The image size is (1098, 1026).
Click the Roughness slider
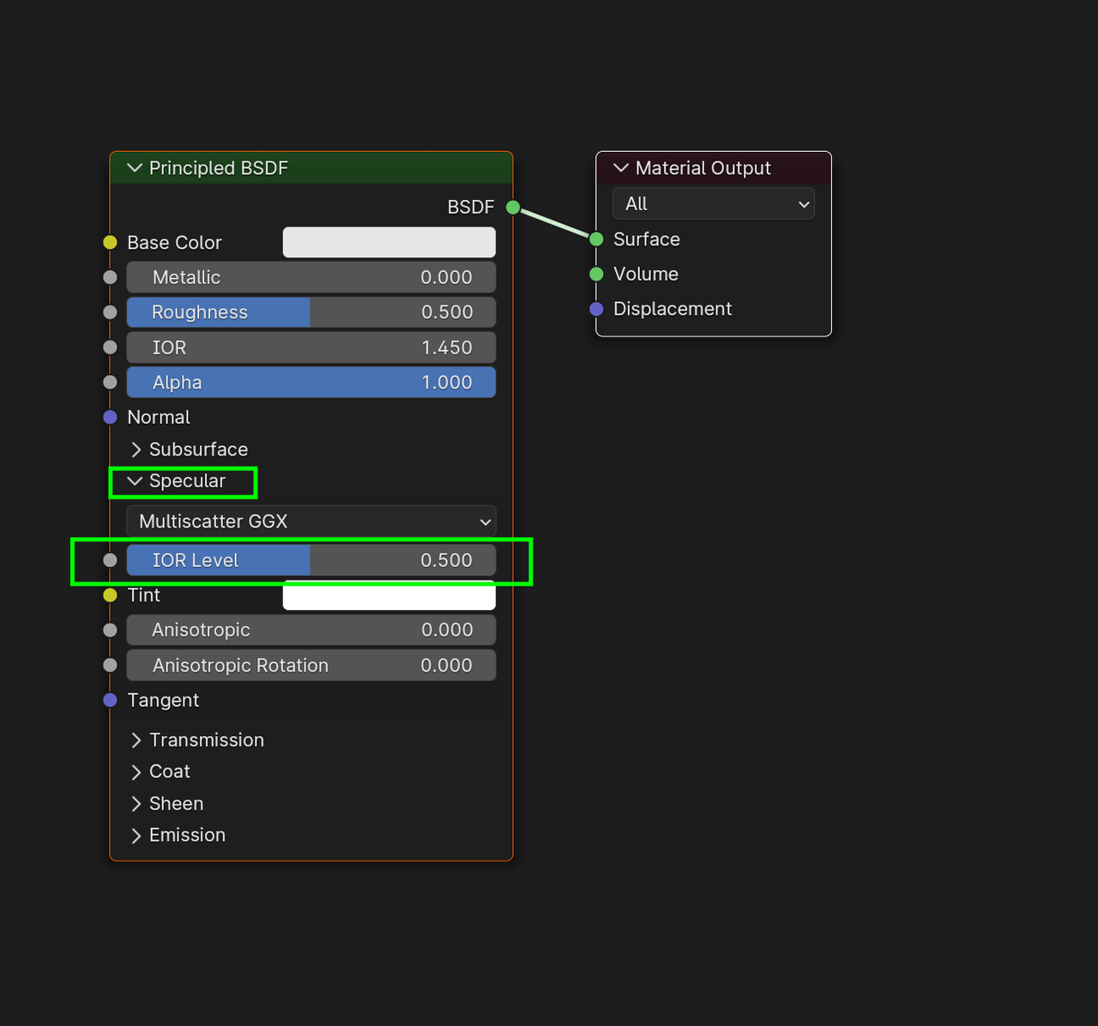311,312
